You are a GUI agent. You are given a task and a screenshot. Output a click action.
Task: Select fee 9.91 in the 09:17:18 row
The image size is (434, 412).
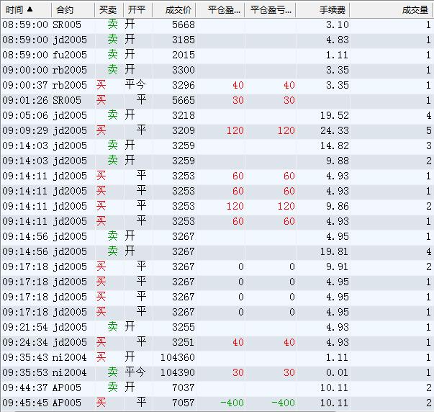[337, 267]
